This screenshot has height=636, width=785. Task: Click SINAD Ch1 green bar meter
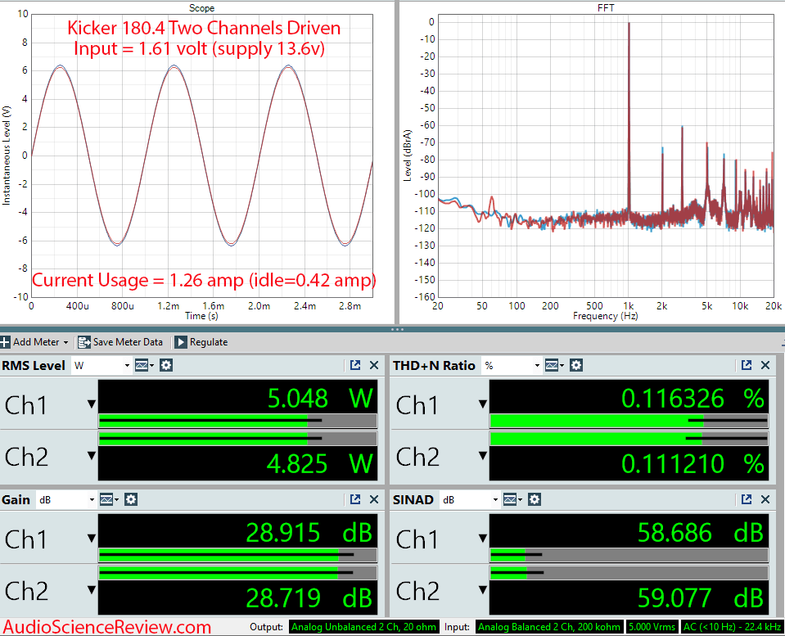point(629,555)
